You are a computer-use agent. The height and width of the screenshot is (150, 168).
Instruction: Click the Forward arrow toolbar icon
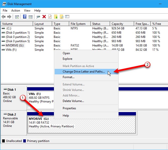point(9,17)
